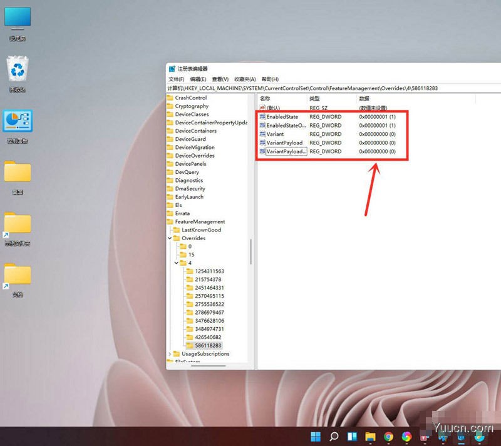
Task: Click the VariantPayload DWORD value icon
Action: pyautogui.click(x=262, y=143)
